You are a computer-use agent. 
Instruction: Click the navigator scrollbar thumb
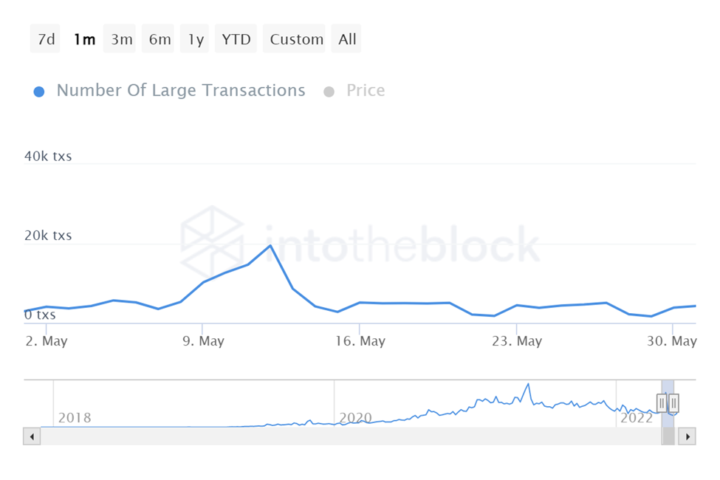tap(668, 436)
